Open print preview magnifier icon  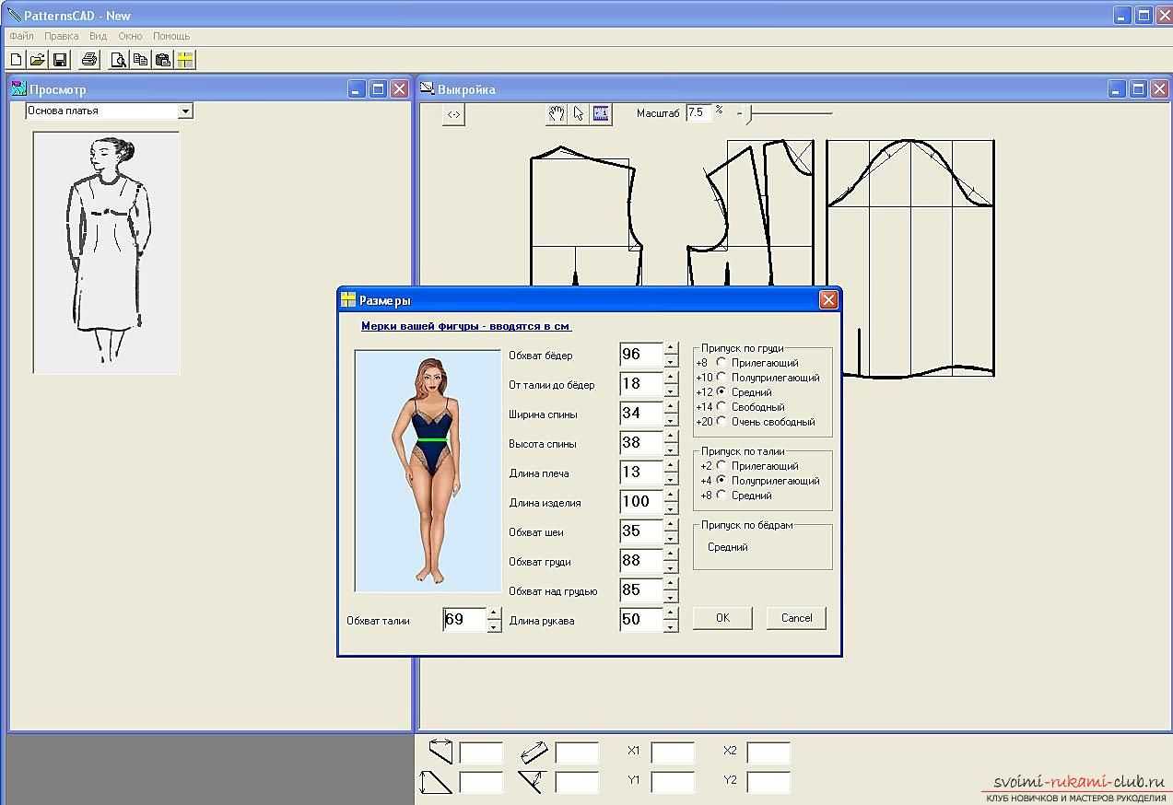(118, 60)
